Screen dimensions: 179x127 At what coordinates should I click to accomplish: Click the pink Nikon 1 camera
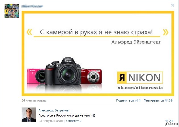coord(36,76)
